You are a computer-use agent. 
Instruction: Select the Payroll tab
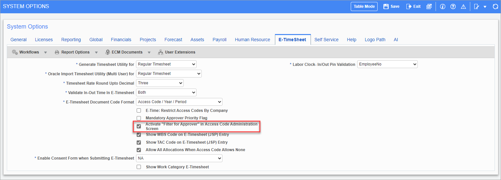(220, 40)
